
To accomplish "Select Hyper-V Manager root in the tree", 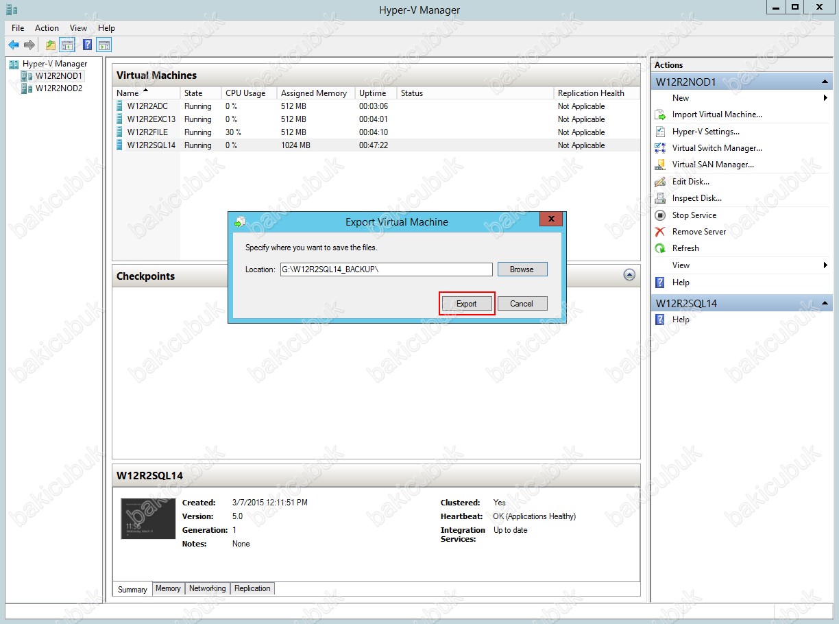I will [x=55, y=64].
